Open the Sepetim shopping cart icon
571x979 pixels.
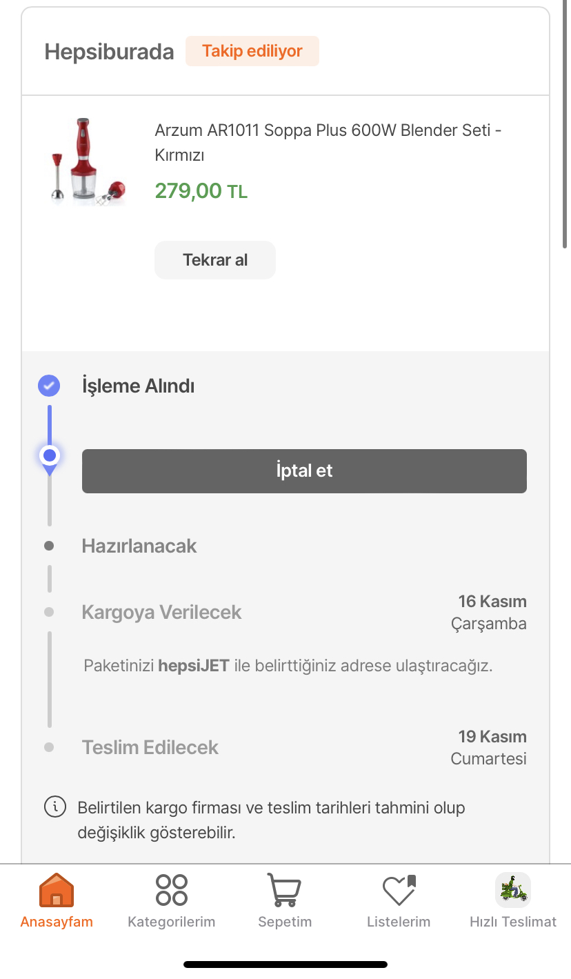(x=284, y=890)
